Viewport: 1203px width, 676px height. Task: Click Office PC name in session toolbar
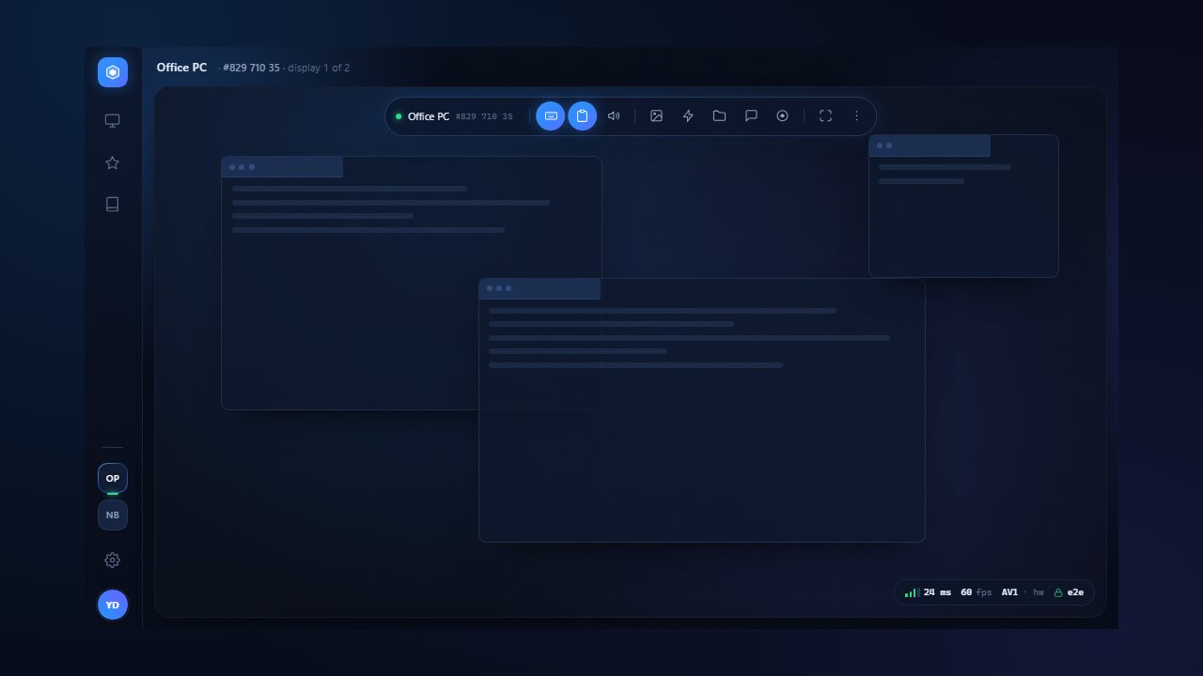pyautogui.click(x=429, y=116)
